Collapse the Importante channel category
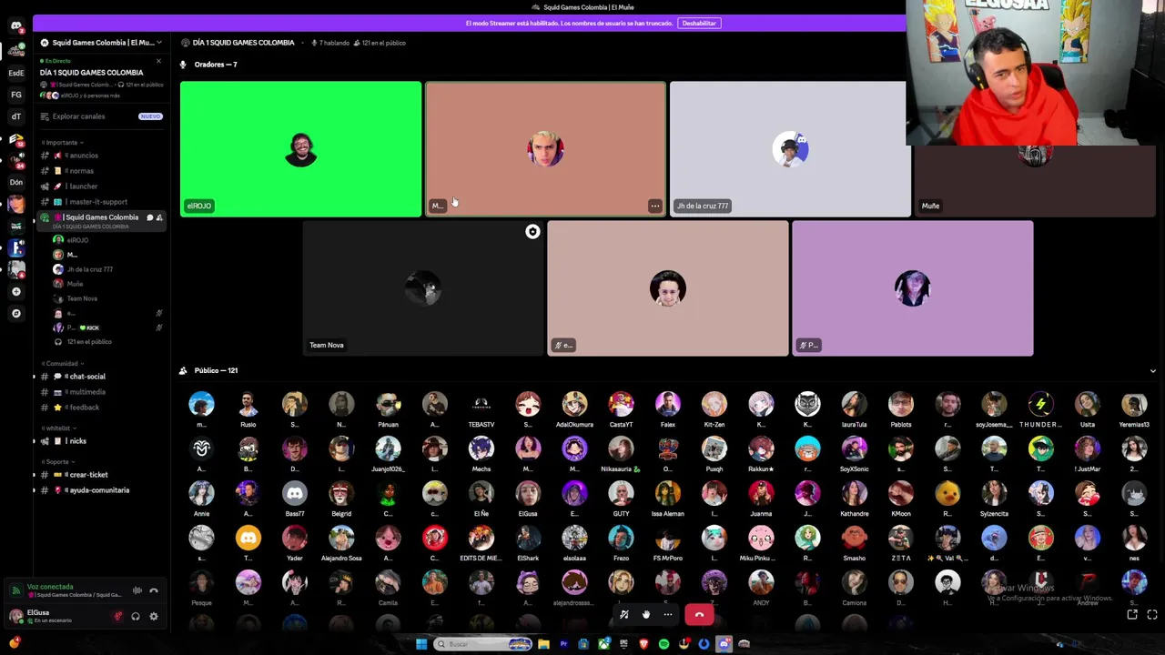This screenshot has height=655, width=1165. click(x=62, y=143)
